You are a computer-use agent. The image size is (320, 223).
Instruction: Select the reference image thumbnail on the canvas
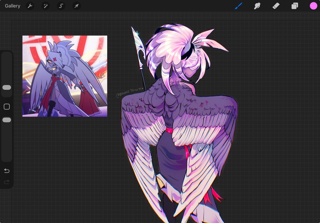point(65,76)
